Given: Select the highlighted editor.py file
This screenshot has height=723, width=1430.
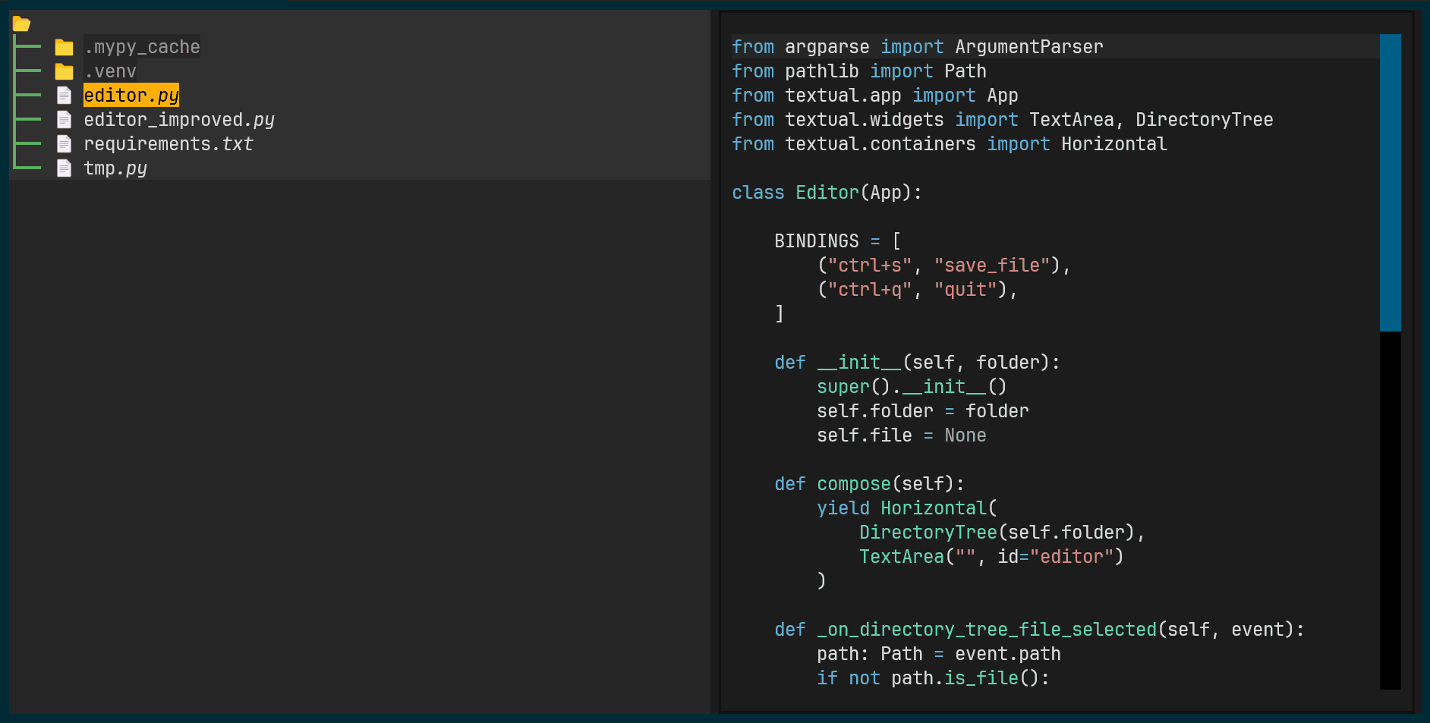Looking at the screenshot, I should click(131, 96).
